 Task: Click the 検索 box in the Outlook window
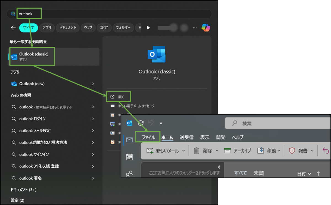click(277, 123)
